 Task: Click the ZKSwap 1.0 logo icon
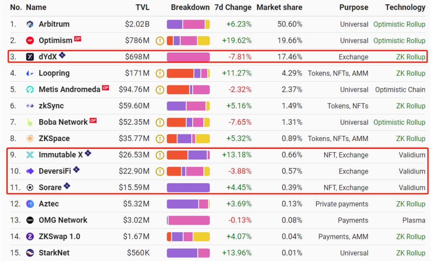30,236
